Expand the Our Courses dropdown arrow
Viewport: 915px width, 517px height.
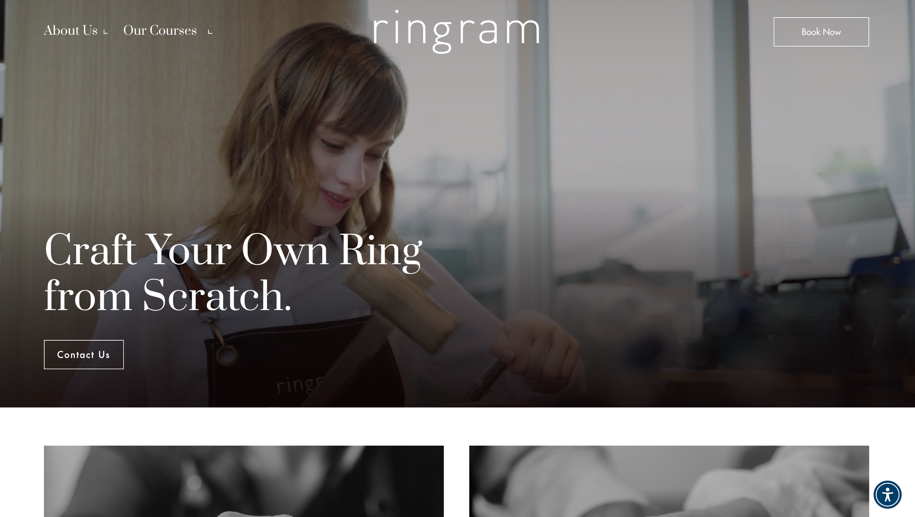(x=210, y=32)
